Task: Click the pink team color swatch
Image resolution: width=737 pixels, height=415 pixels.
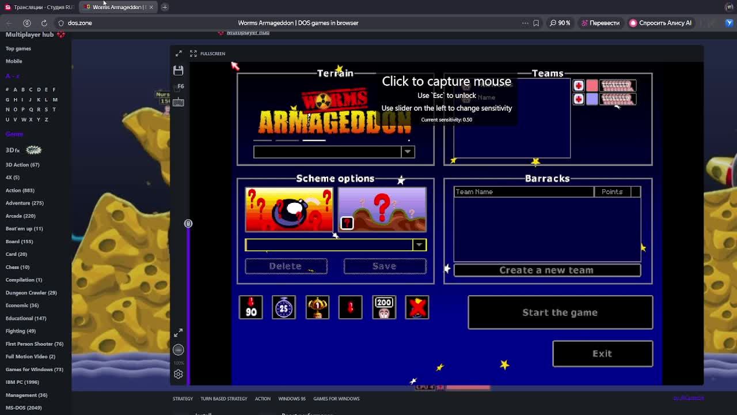Action: [x=592, y=86]
